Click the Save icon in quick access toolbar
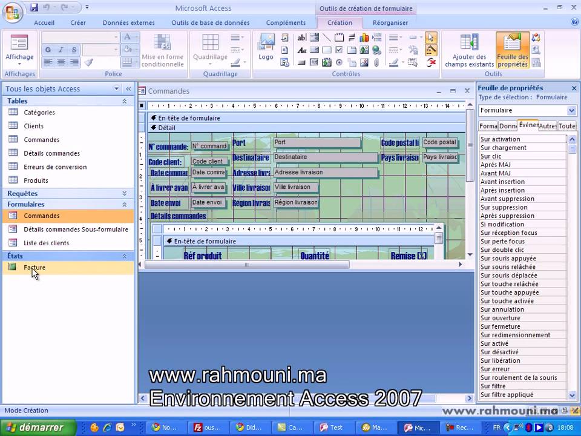Image resolution: width=581 pixels, height=436 pixels. tap(34, 7)
